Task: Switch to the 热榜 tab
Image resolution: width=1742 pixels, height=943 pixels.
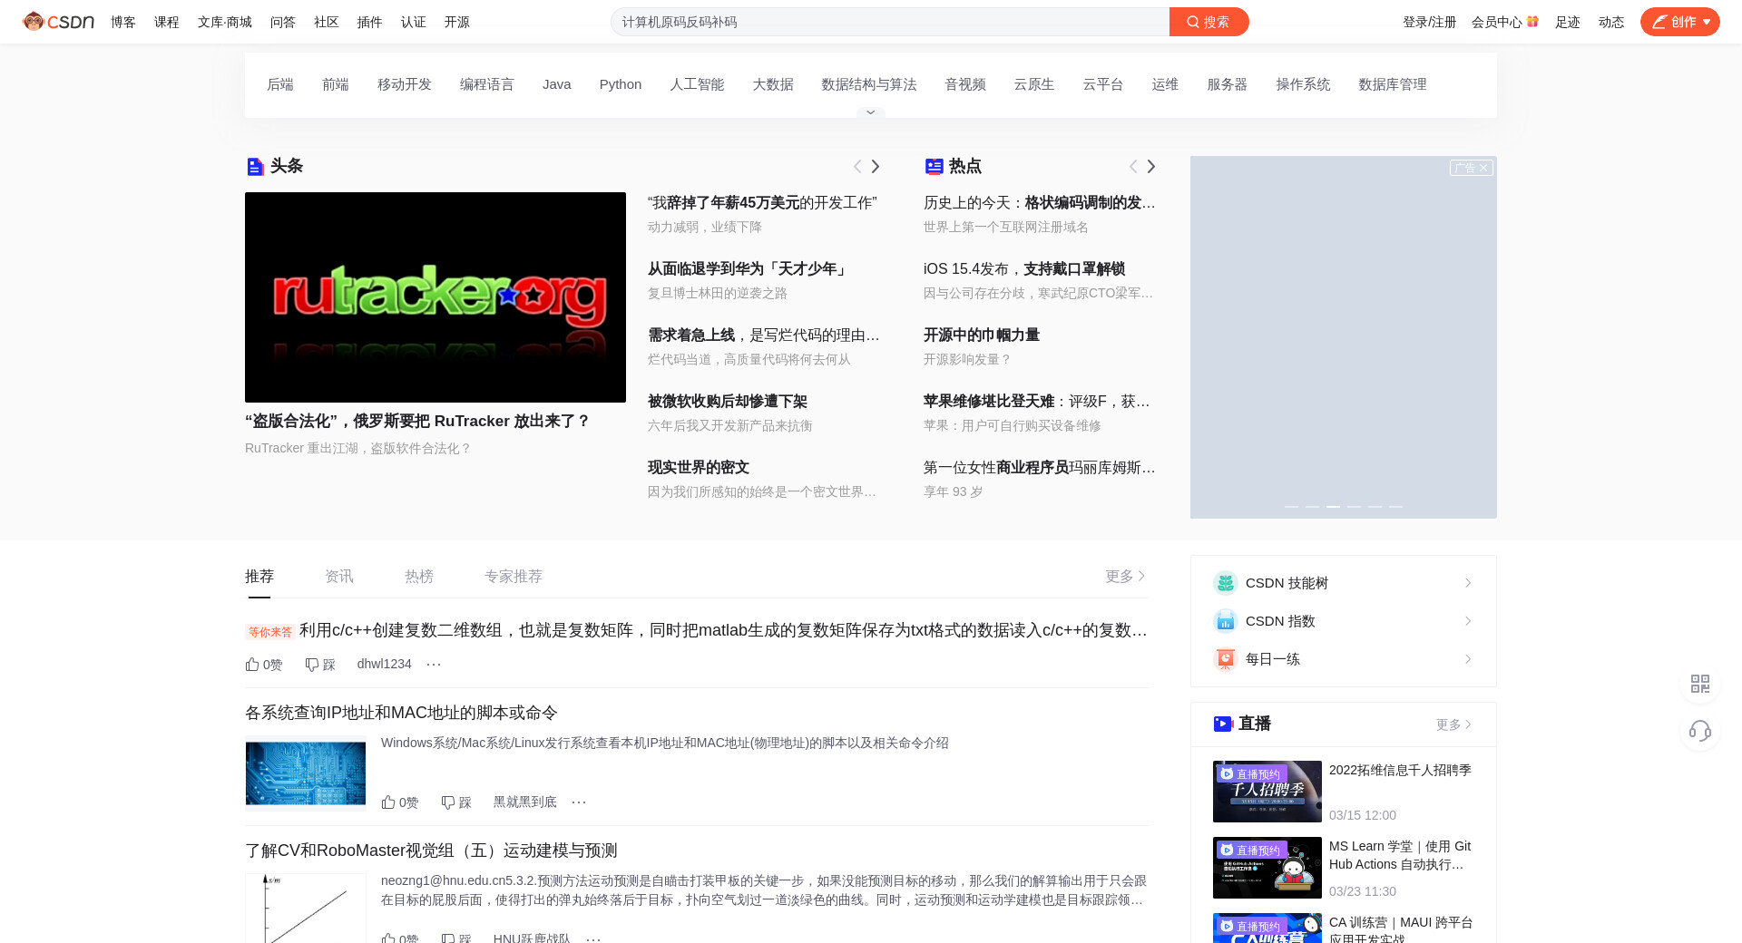Action: 419,577
